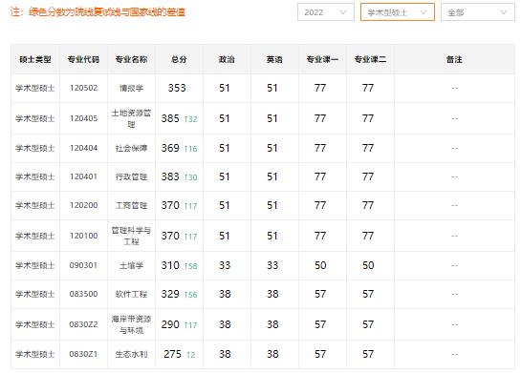This screenshot has width=521, height=373.
Task: Click 英语 score 38 in 软件工程 row
Action: pos(272,294)
